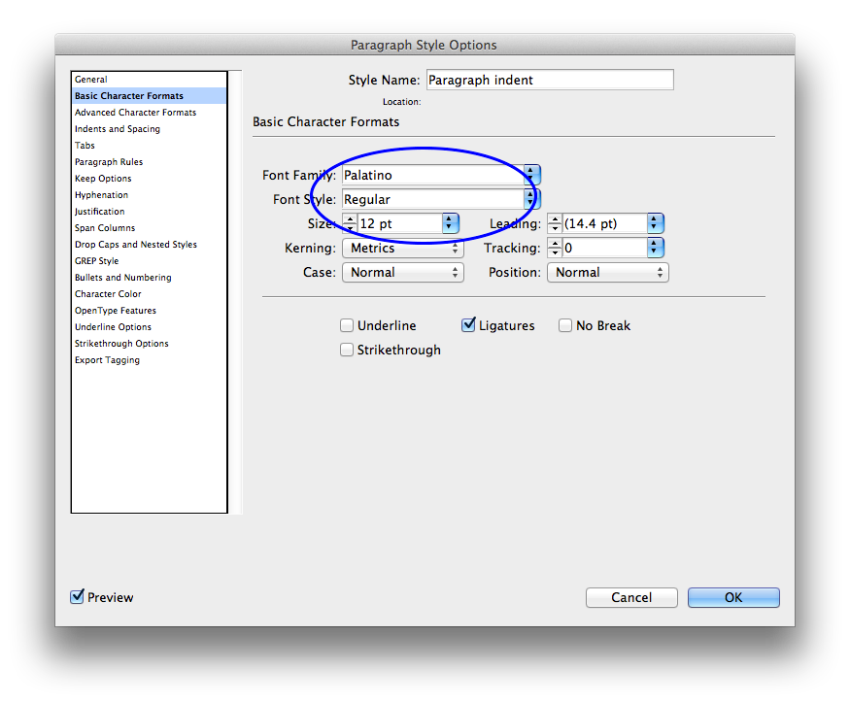Open the Kerning Metrics popup menu
This screenshot has height=703, width=850.
pos(403,249)
